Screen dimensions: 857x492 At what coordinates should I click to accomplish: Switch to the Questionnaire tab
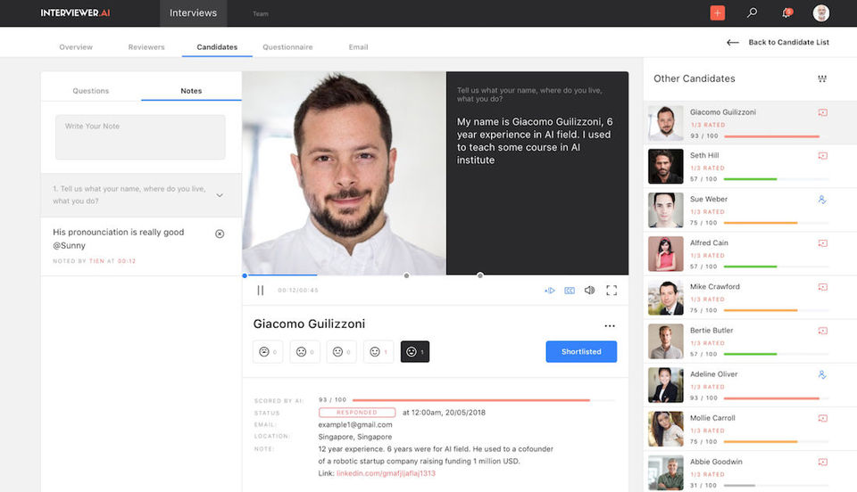(x=287, y=47)
